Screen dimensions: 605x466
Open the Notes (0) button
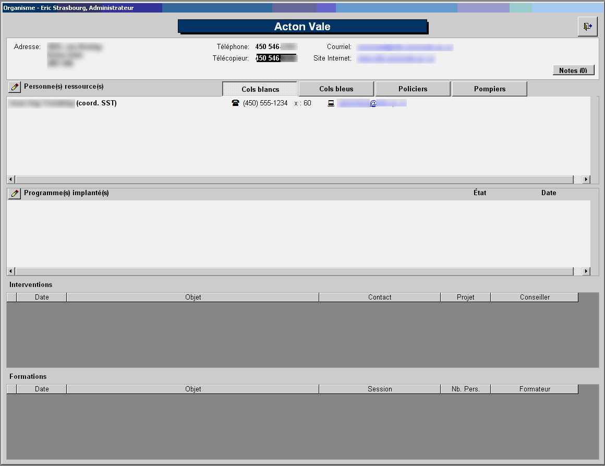tap(573, 70)
